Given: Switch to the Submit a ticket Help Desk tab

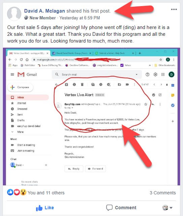Looking at the screenshot, I should click(x=112, y=53).
